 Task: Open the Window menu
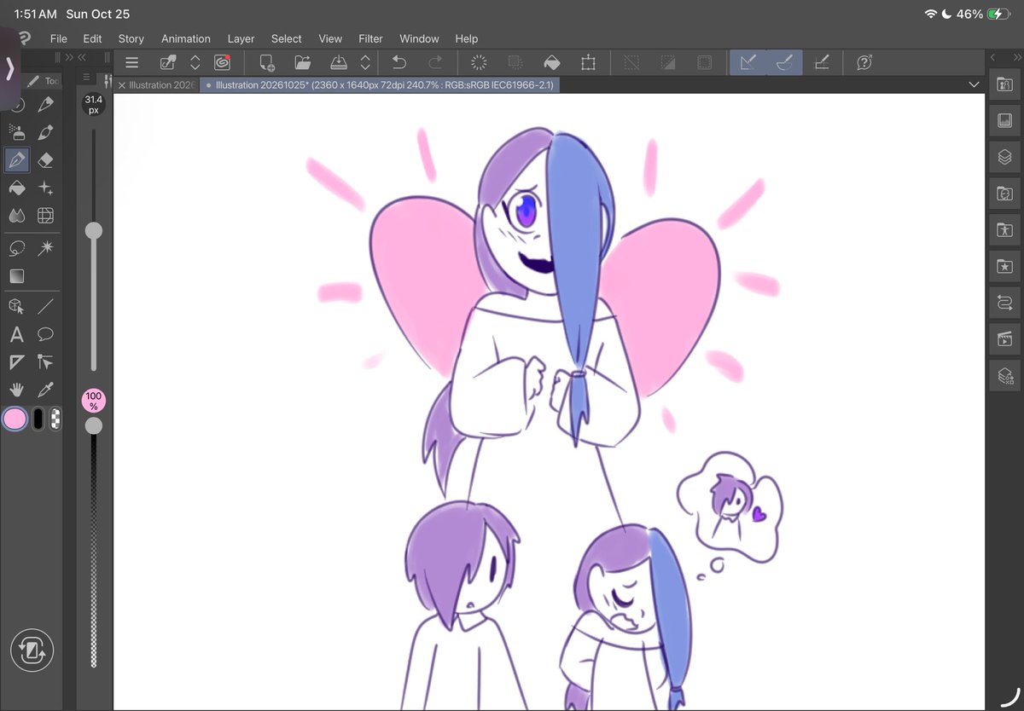pyautogui.click(x=419, y=38)
